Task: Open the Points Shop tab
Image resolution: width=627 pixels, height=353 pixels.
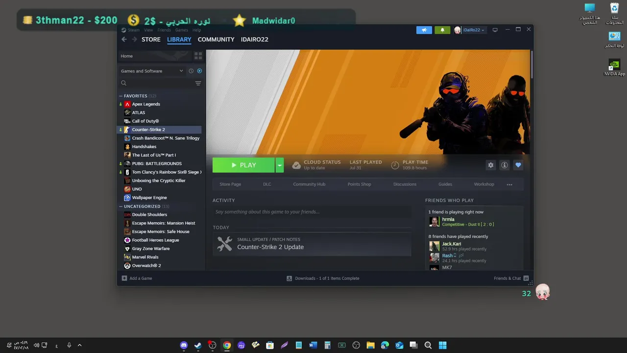Action: coord(359,184)
